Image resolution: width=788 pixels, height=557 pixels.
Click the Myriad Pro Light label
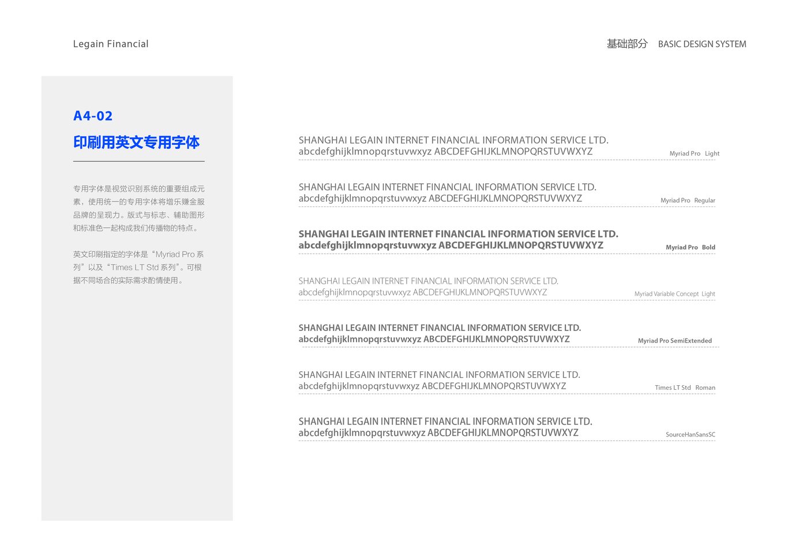tap(695, 153)
